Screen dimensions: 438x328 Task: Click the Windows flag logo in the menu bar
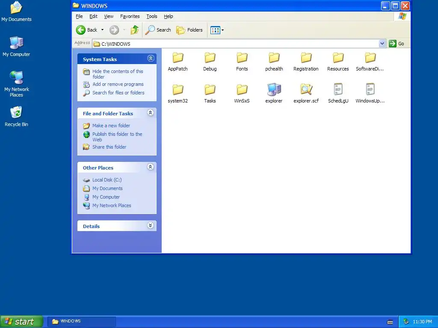point(402,16)
